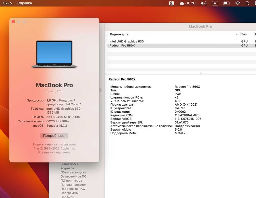This screenshot has height=198, width=256.
Task: Click the 32 ГБ 2400 MHz DDR4 memory value
Action: pos(63,117)
